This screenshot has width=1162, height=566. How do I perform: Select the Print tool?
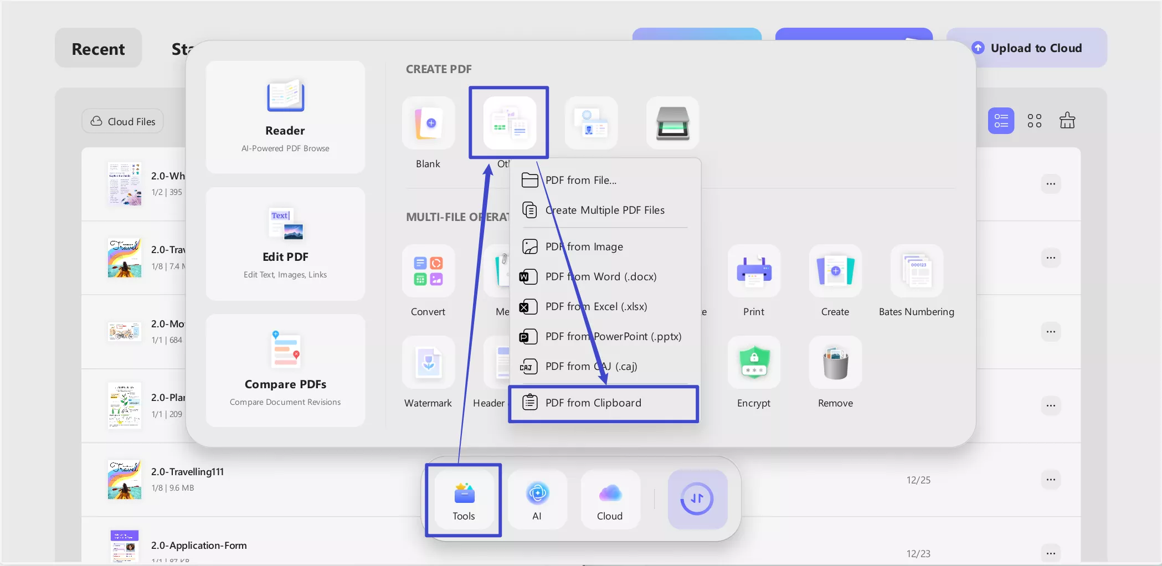click(x=753, y=271)
